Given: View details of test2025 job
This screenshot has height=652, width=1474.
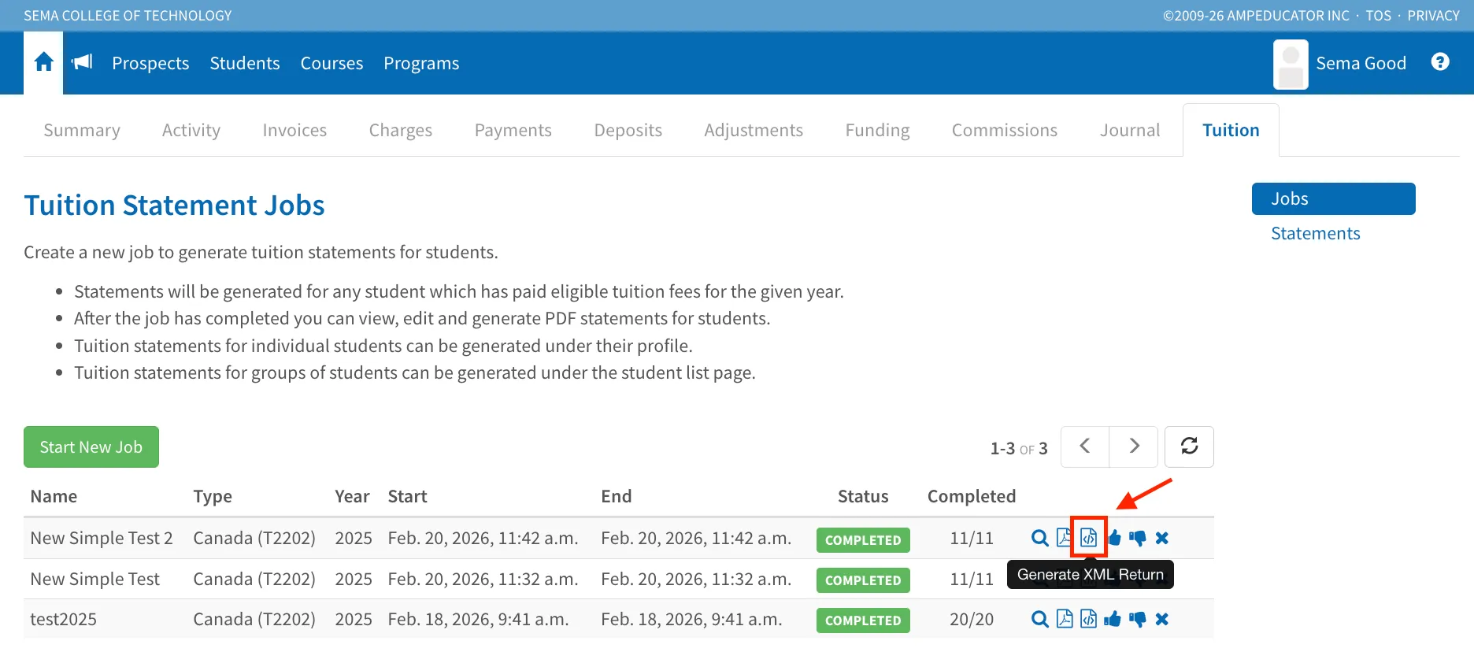Looking at the screenshot, I should 1040,620.
